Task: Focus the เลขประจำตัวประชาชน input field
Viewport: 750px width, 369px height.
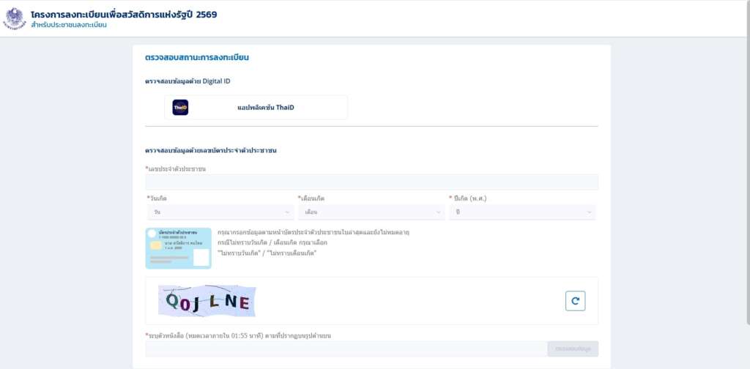Action: point(371,182)
